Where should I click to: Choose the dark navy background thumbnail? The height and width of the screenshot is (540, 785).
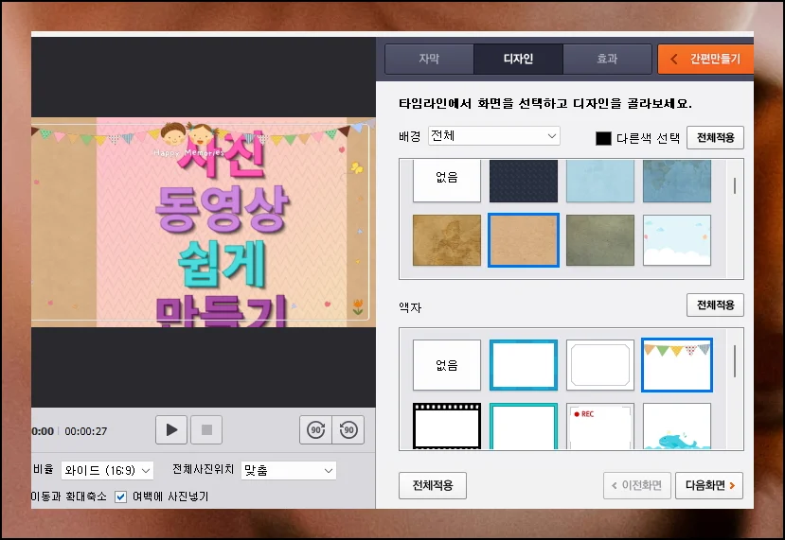[523, 181]
